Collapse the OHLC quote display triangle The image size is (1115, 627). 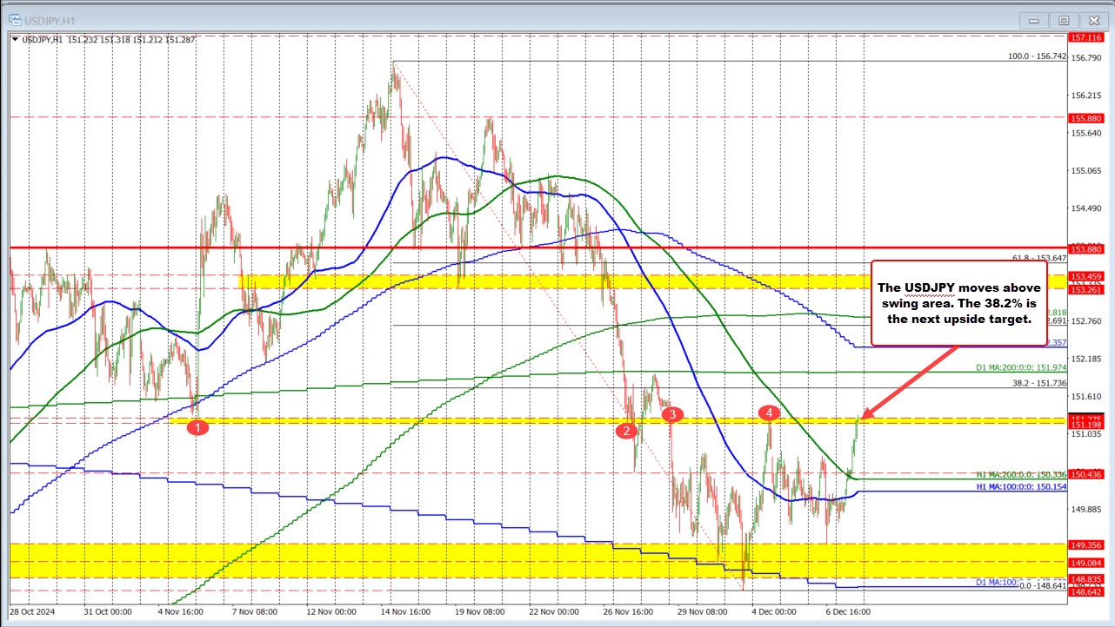15,39
